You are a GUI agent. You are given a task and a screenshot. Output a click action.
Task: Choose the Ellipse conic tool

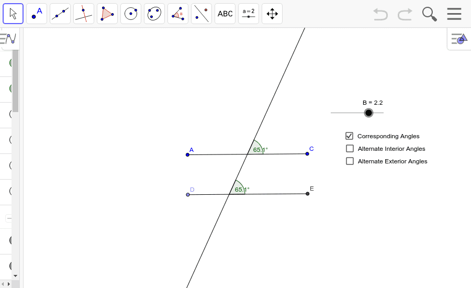pos(154,14)
